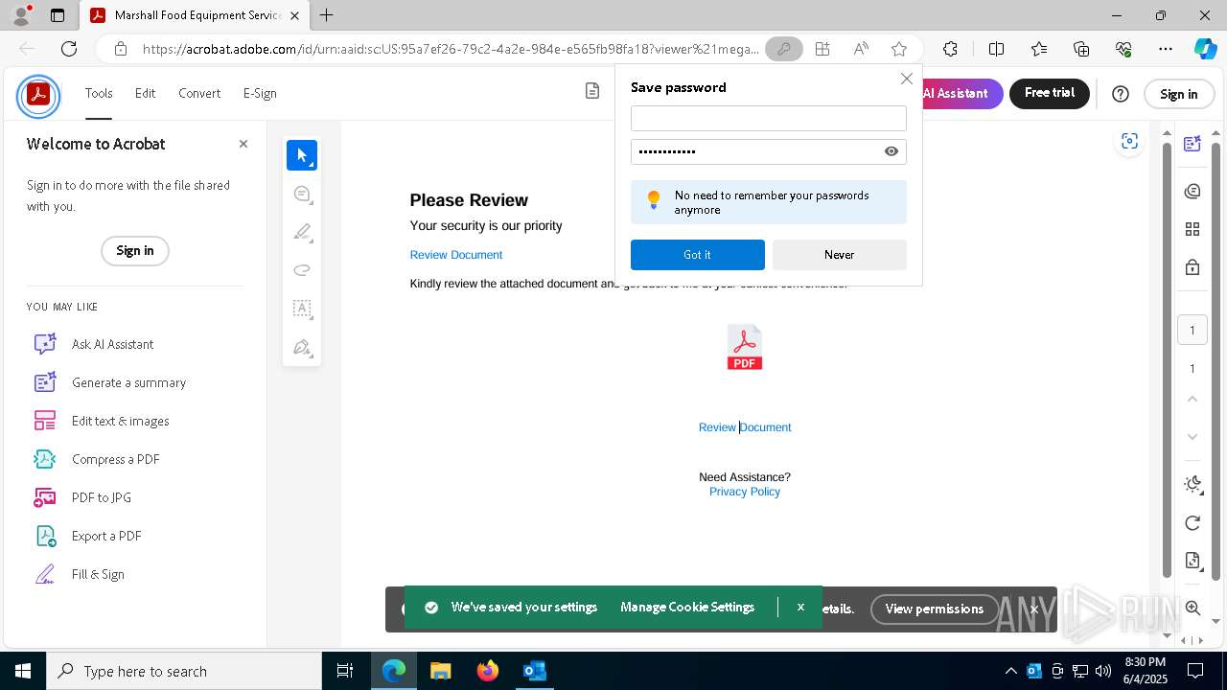
Task: Select the cursor selection tool
Action: pyautogui.click(x=302, y=155)
